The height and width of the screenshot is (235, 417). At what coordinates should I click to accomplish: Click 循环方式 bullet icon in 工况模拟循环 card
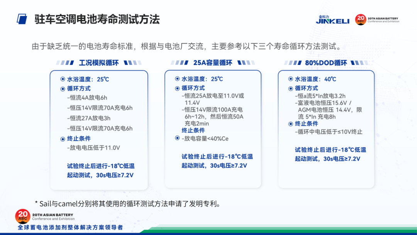click(x=63, y=89)
